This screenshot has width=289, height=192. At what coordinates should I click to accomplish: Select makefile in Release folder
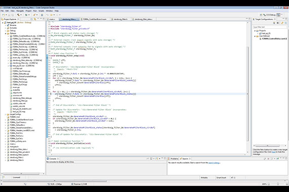[16, 90]
